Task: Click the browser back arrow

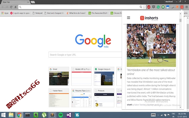Action: 3,7
